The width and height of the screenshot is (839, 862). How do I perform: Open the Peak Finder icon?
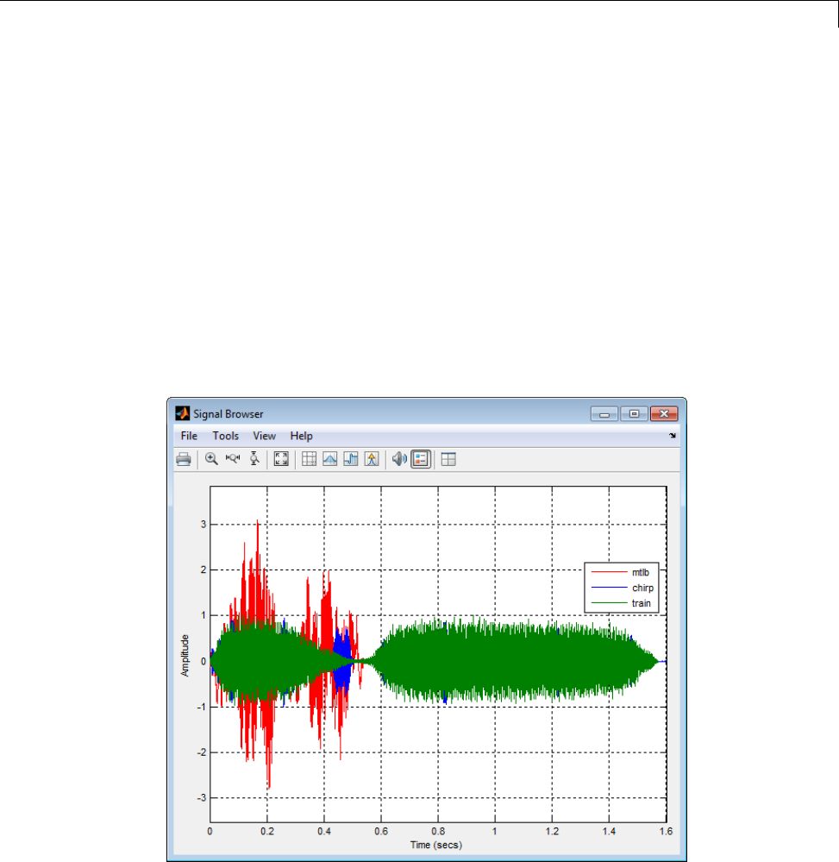[372, 459]
